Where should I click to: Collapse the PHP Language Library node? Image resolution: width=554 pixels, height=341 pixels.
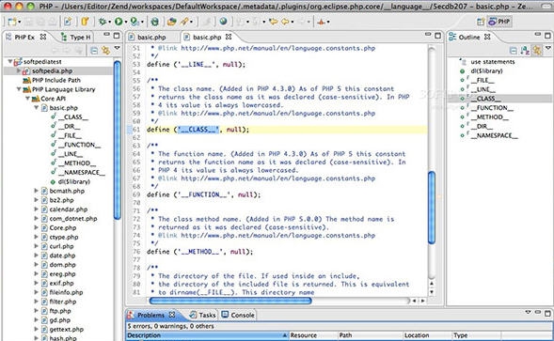point(19,89)
